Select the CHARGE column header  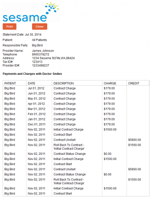pyautogui.click(x=110, y=83)
